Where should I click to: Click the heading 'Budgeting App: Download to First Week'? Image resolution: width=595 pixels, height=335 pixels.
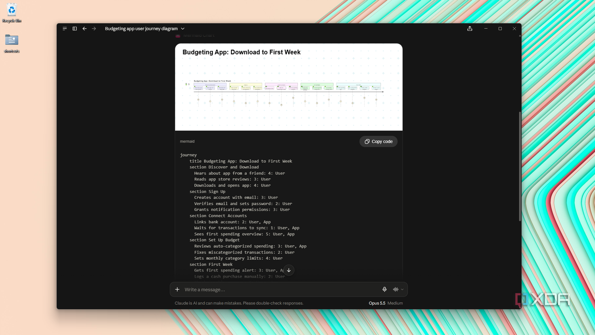pos(242,52)
